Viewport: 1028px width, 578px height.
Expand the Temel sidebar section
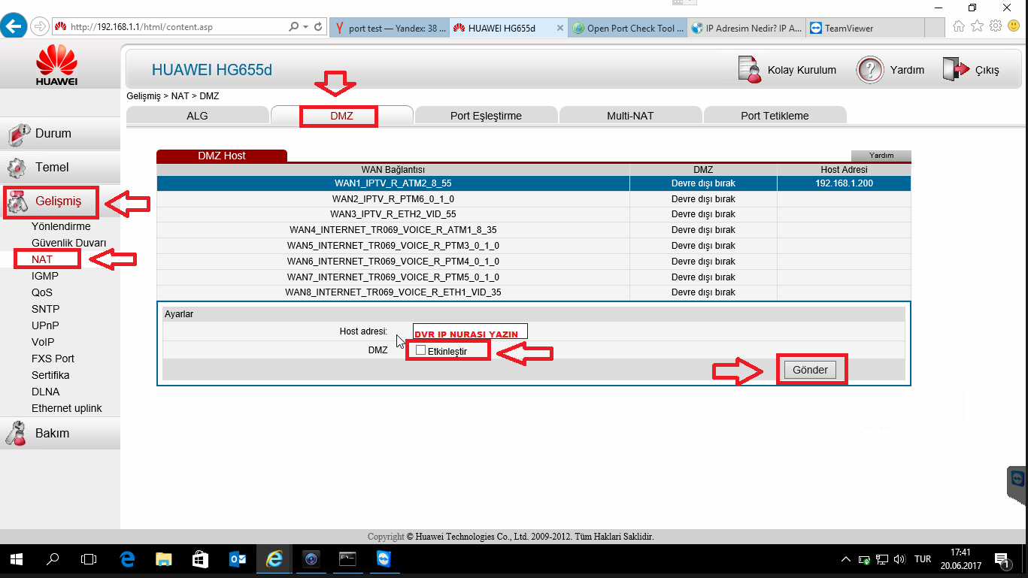[60, 167]
